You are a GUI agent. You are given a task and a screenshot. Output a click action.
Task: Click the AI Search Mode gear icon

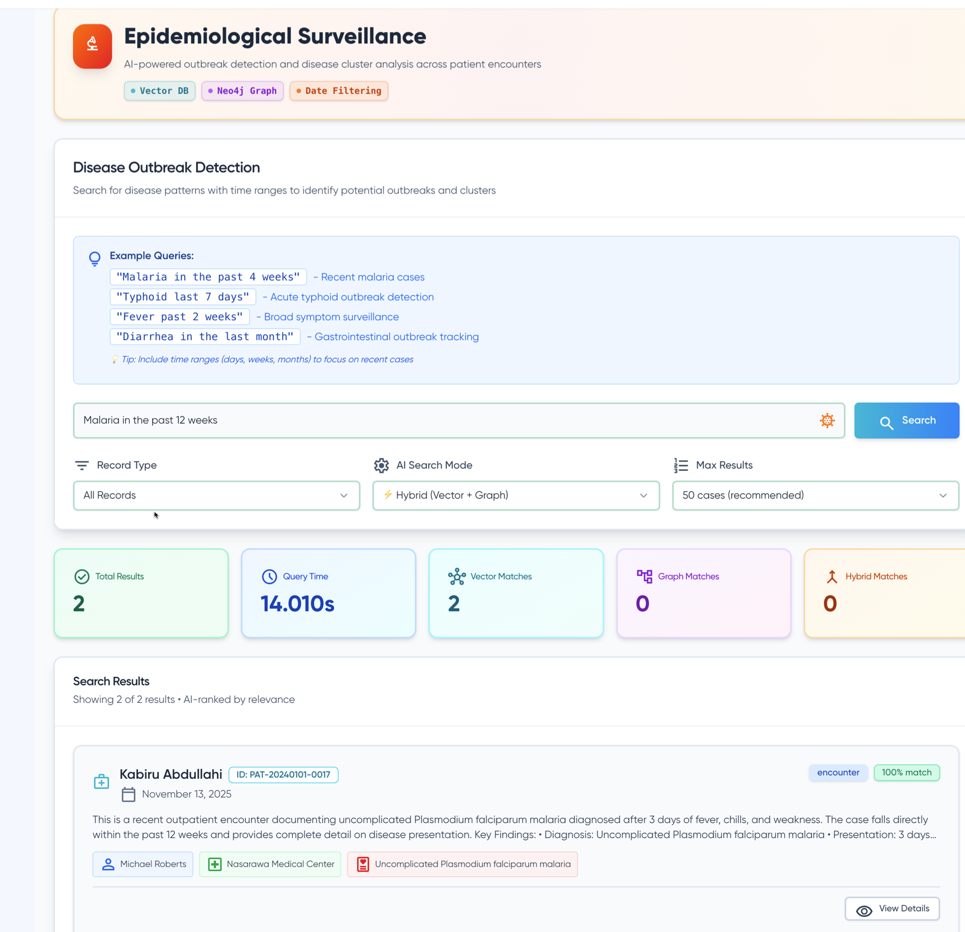tap(381, 465)
